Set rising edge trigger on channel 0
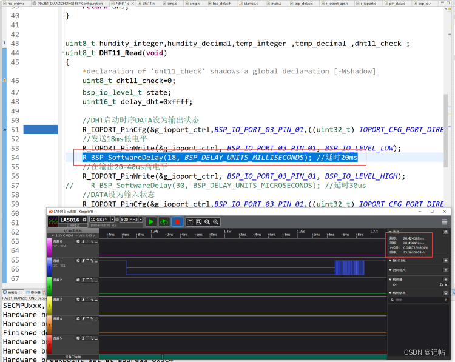The width and height of the screenshot is (455, 362). 83,241
